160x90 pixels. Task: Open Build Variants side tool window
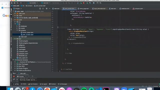pos(11,66)
